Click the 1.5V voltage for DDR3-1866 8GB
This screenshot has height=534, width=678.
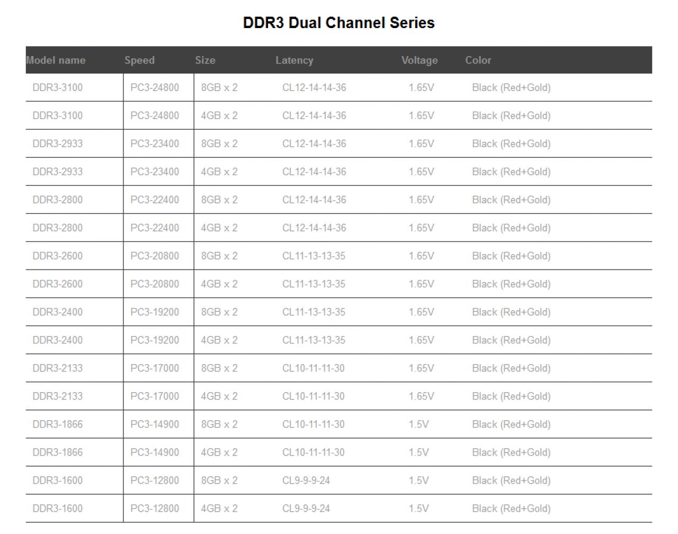click(418, 424)
